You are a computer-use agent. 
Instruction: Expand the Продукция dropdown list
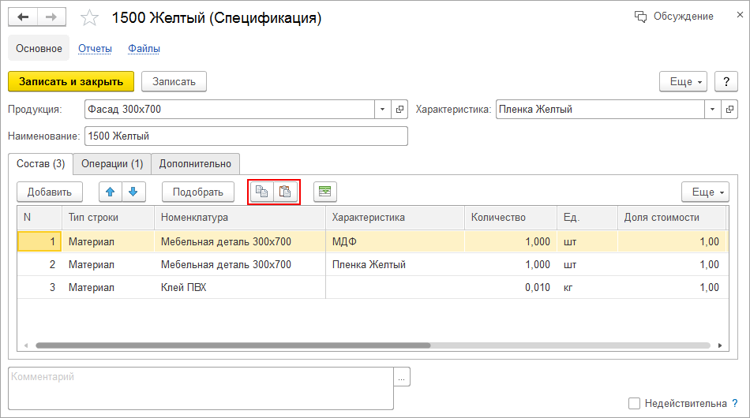383,110
